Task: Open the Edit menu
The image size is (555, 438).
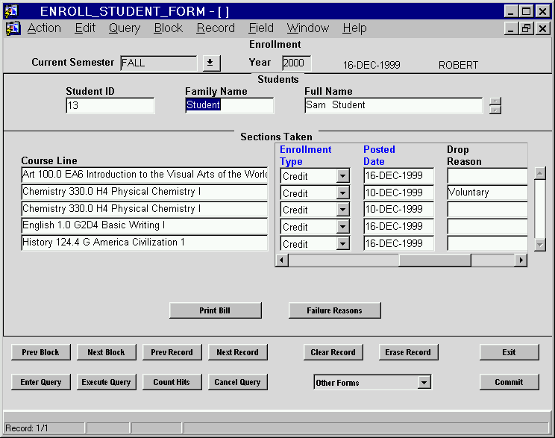Action: (85, 28)
